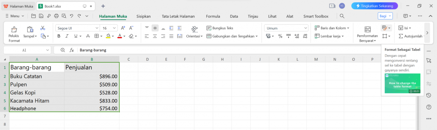Decrease font size with A- icon
The width and height of the screenshot is (437, 130).
(131, 28)
